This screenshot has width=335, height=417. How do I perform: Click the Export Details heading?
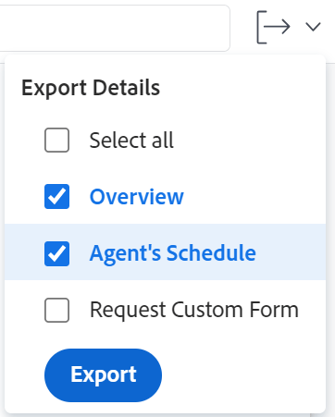91,88
